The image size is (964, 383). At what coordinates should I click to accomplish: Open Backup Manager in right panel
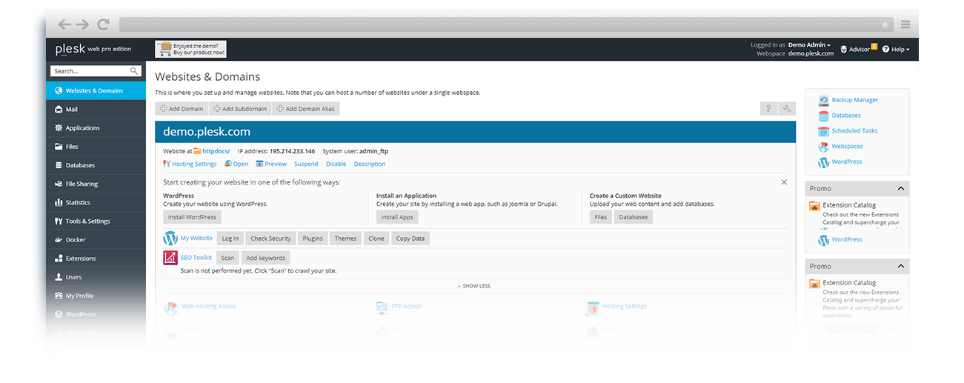coord(854,100)
